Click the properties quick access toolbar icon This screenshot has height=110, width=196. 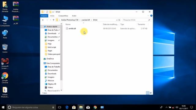(47, 12)
